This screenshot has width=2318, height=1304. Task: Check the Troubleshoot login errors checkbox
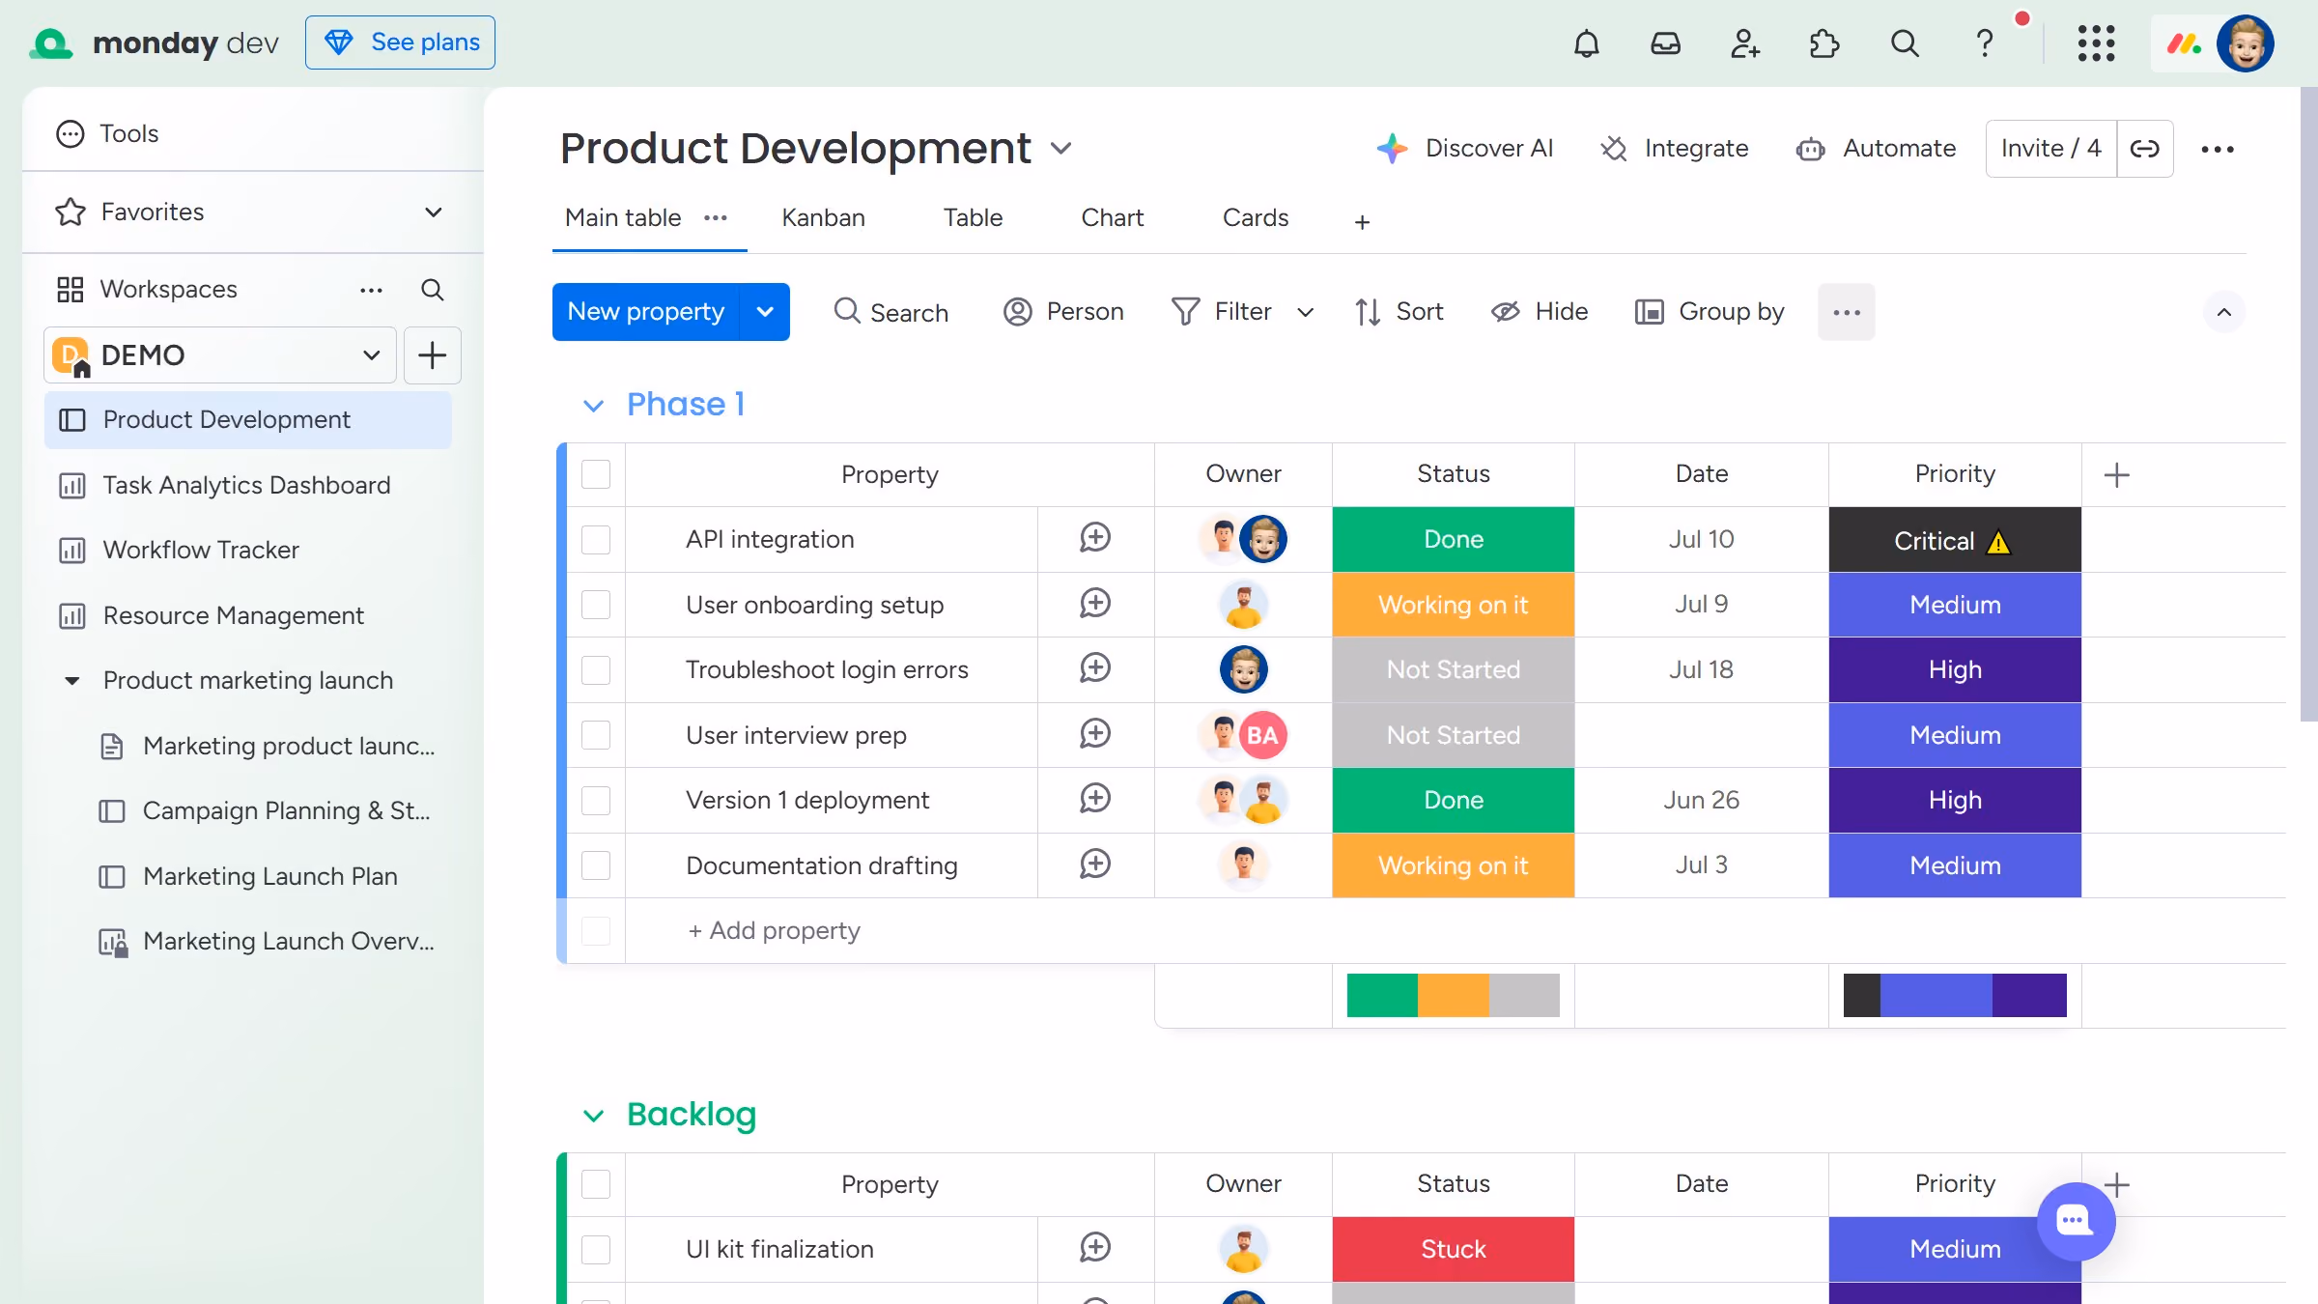pyautogui.click(x=596, y=670)
